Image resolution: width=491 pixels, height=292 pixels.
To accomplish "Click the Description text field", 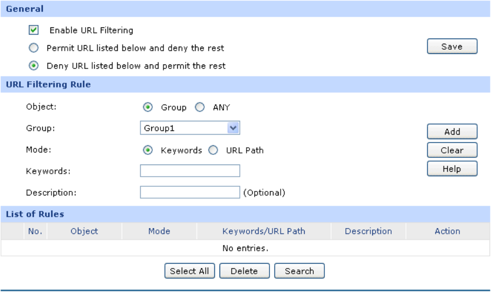I will click(189, 192).
